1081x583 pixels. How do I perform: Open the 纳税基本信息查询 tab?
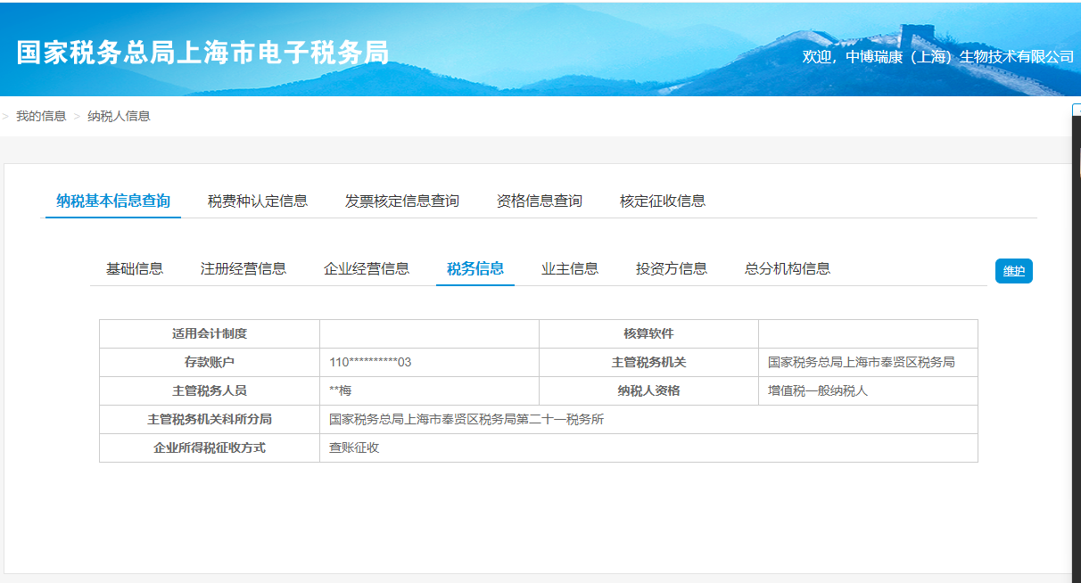pos(113,201)
